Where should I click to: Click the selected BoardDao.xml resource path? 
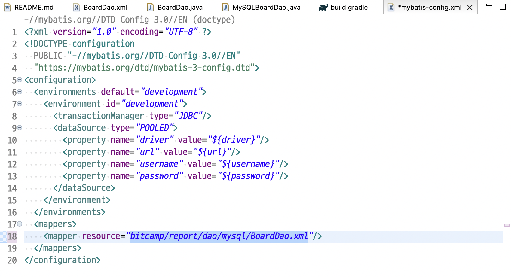219,236
